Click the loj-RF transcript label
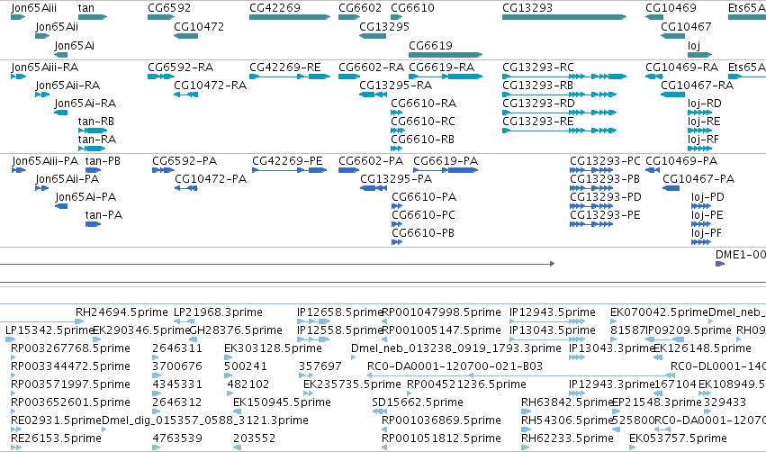The image size is (766, 452). 703,140
